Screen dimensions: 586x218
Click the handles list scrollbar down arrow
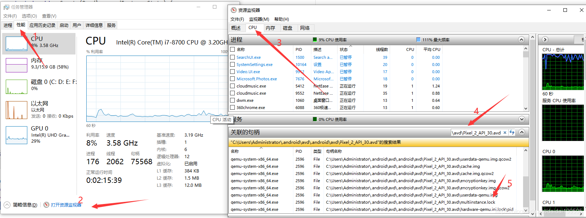tap(526, 210)
